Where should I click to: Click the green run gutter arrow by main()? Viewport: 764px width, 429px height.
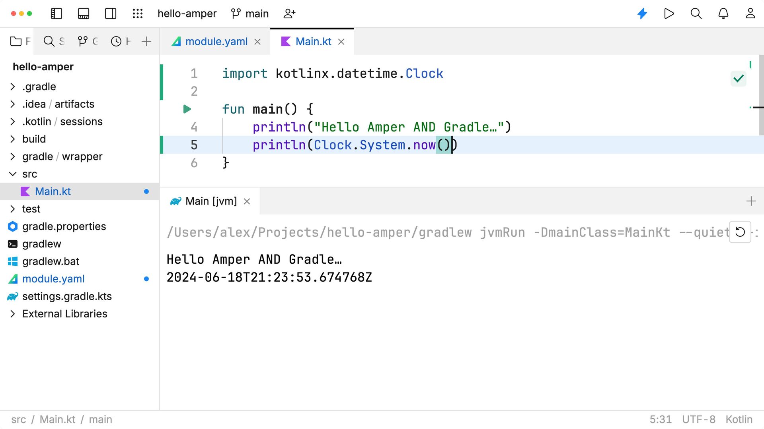(187, 109)
